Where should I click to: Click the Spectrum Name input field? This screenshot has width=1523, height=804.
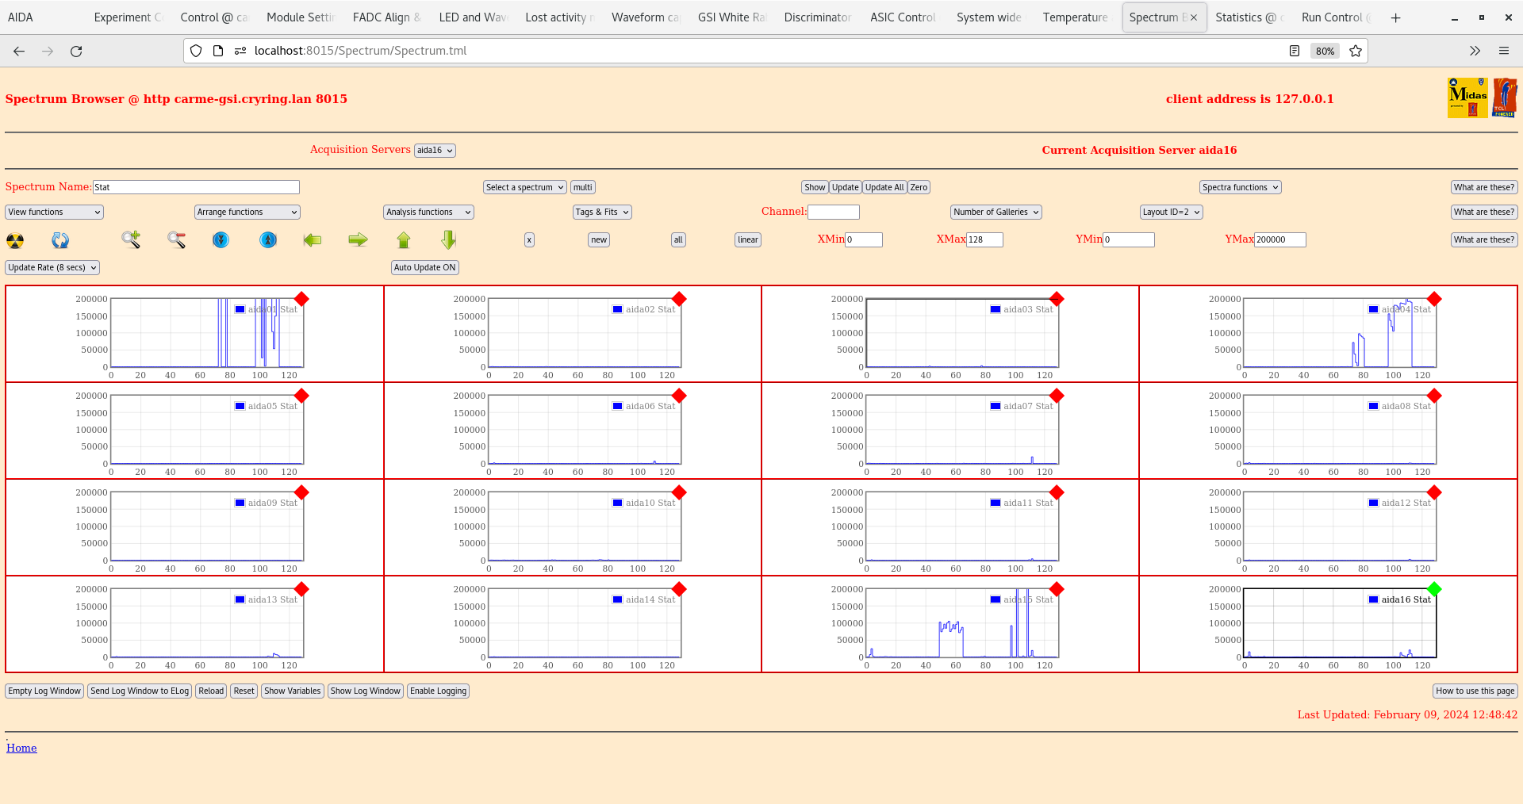196,187
